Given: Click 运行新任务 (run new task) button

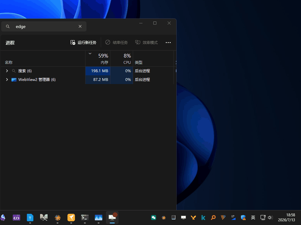Looking at the screenshot, I should (83, 42).
